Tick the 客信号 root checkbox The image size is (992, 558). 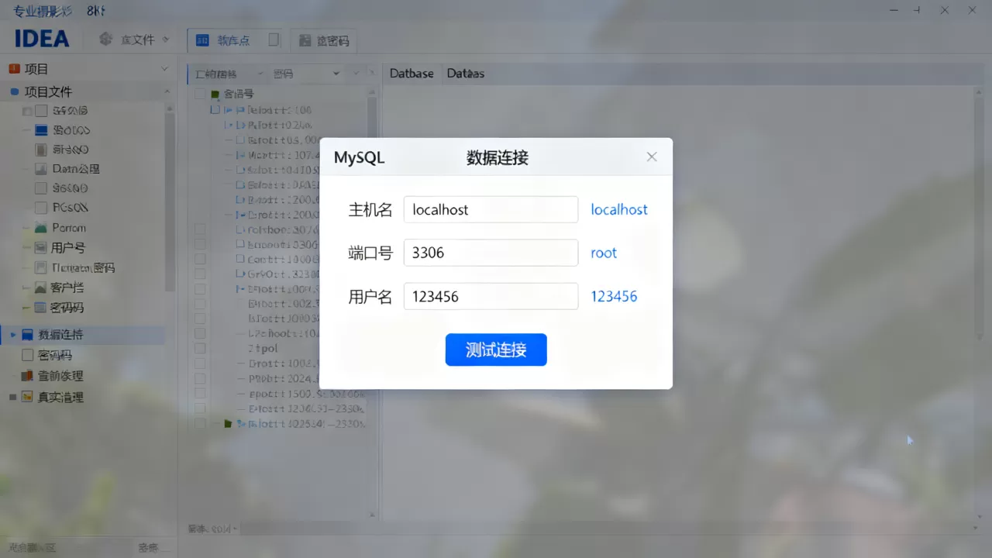coord(201,94)
